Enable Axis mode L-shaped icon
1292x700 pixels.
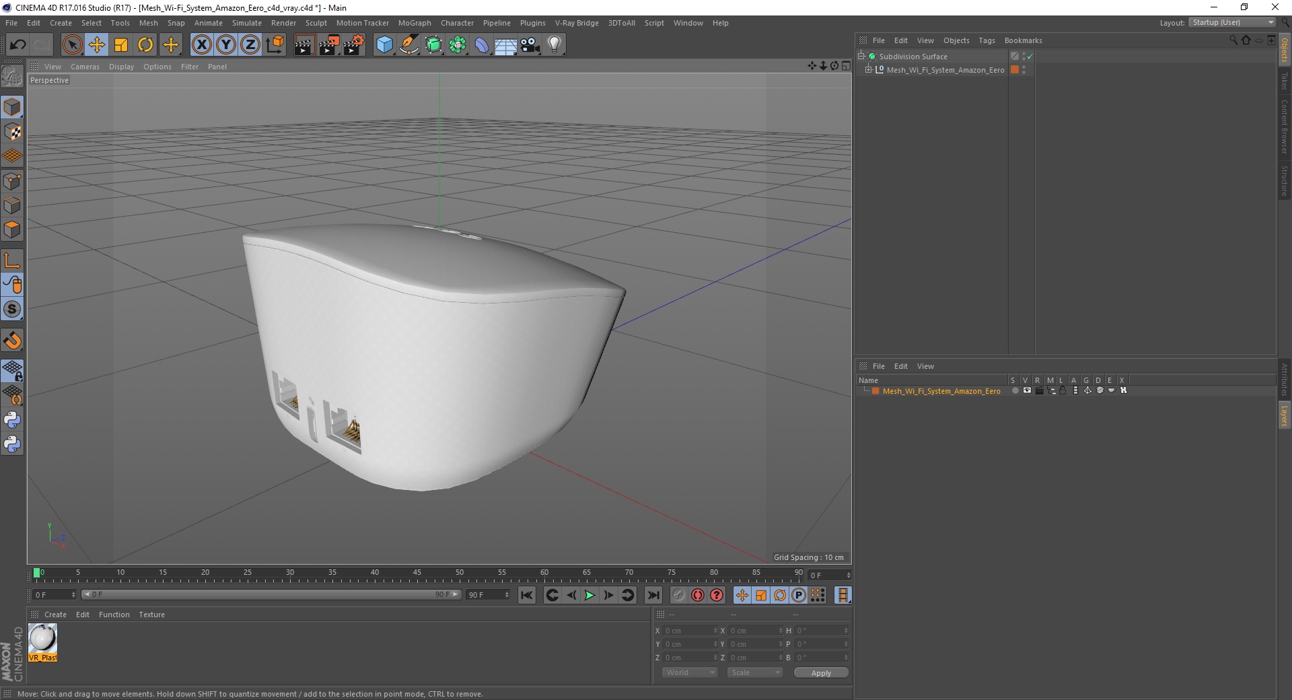[x=13, y=260]
